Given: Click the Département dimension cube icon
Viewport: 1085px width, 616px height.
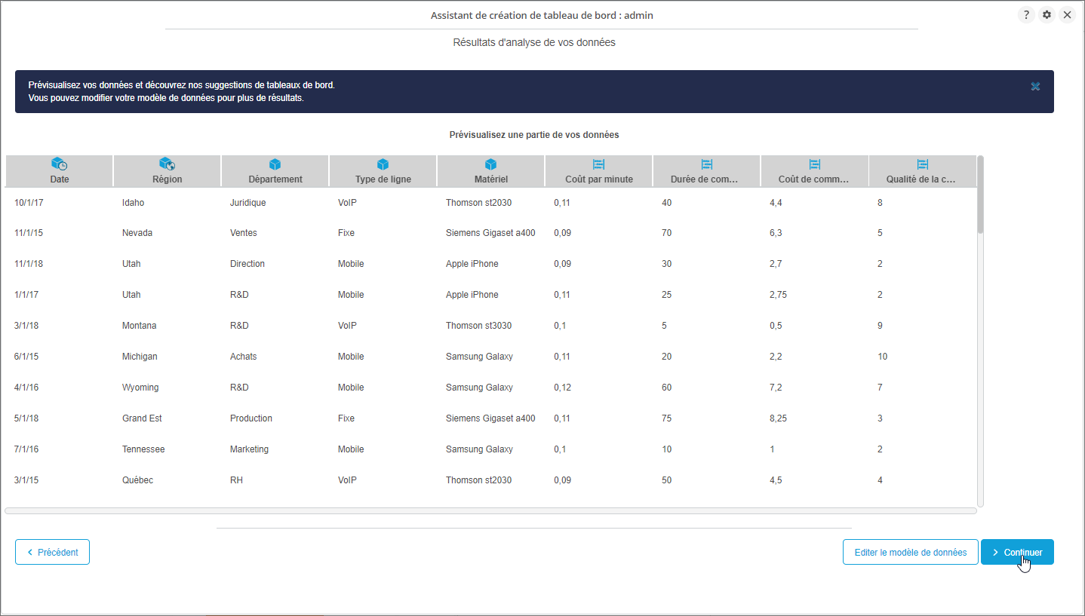Looking at the screenshot, I should tap(275, 164).
